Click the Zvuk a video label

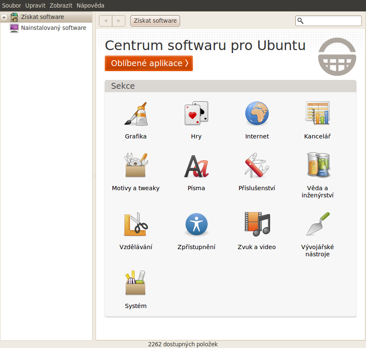pyautogui.click(x=257, y=247)
